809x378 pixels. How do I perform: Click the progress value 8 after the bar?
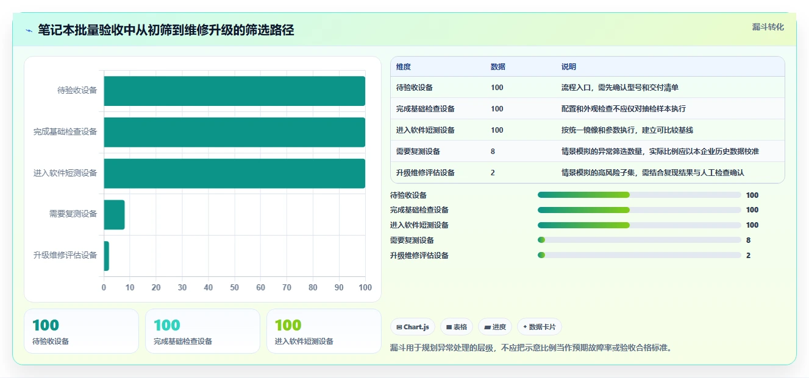(x=749, y=240)
